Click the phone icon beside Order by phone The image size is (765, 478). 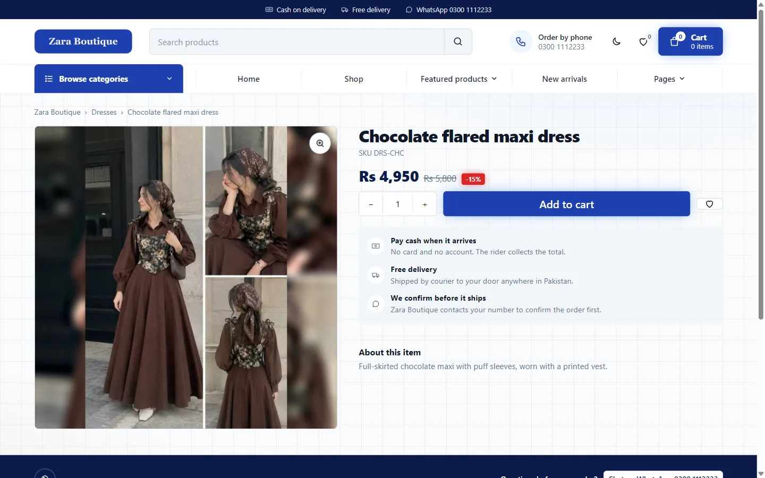[x=521, y=42]
